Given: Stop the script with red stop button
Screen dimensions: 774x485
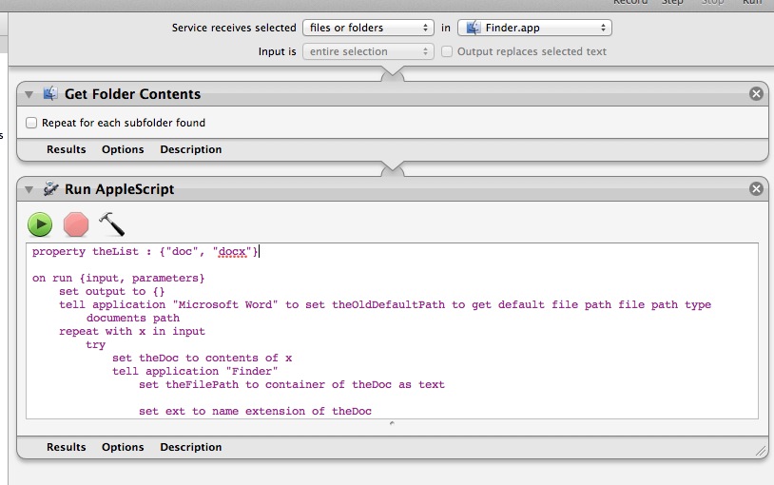Looking at the screenshot, I should [76, 224].
